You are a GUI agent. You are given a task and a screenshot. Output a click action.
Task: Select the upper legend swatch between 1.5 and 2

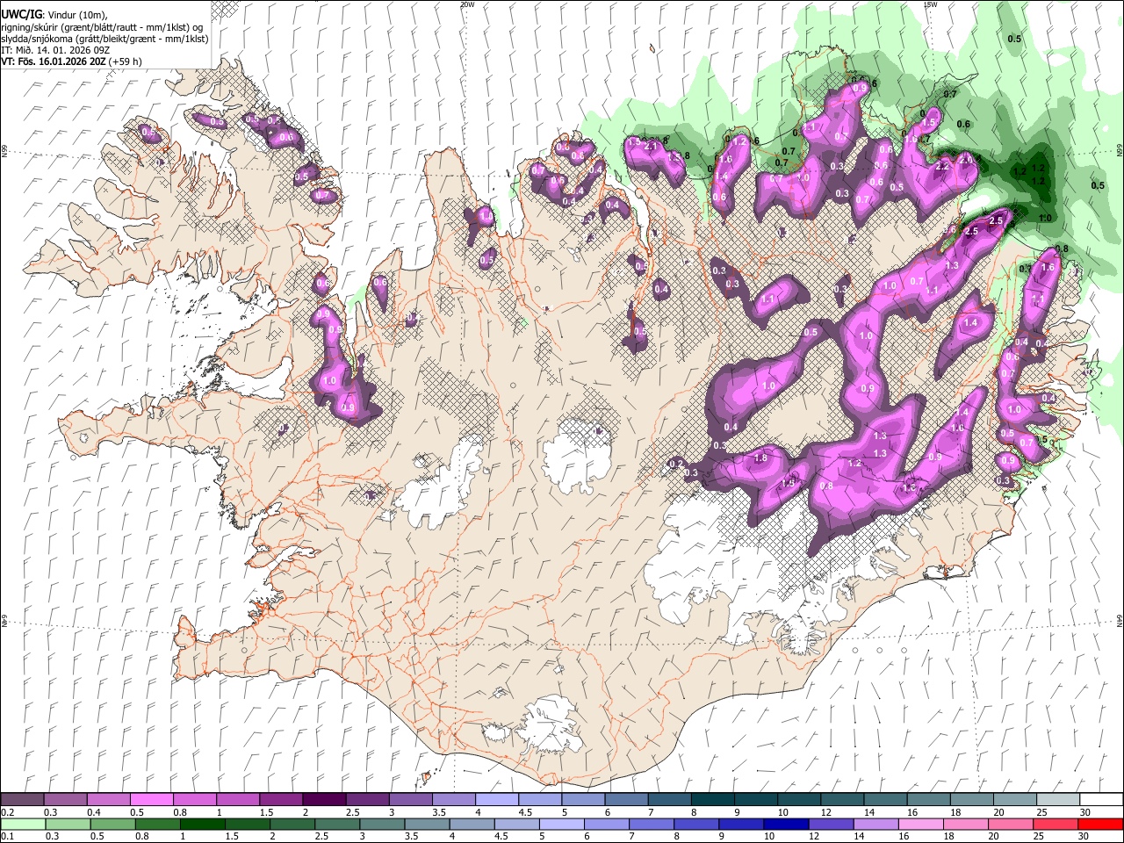coord(281,800)
